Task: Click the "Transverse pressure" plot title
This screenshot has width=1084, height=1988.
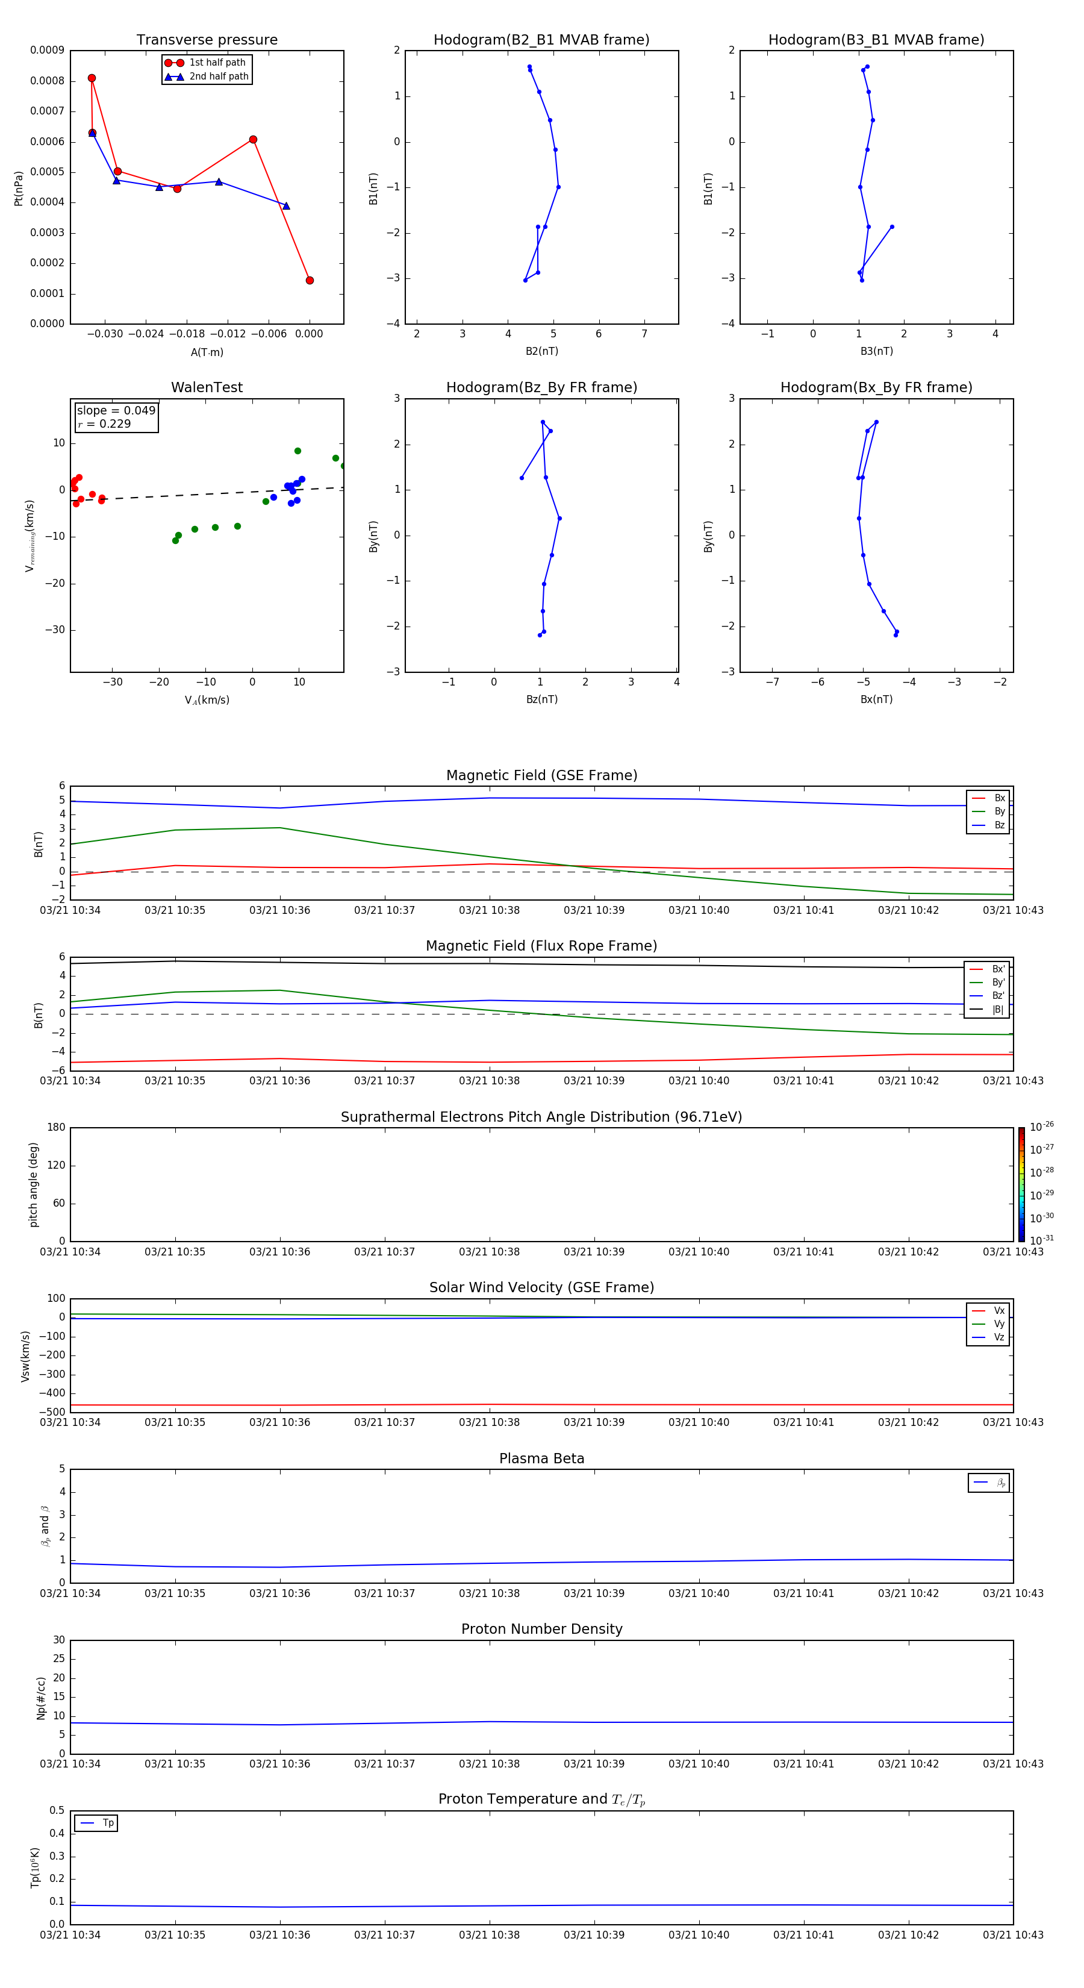Action: pyautogui.click(x=207, y=40)
